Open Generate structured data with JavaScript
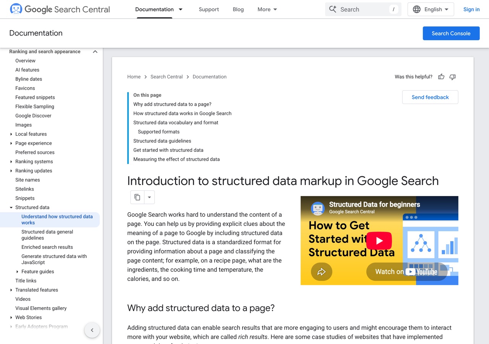Image resolution: width=489 pixels, height=344 pixels. [x=54, y=260]
